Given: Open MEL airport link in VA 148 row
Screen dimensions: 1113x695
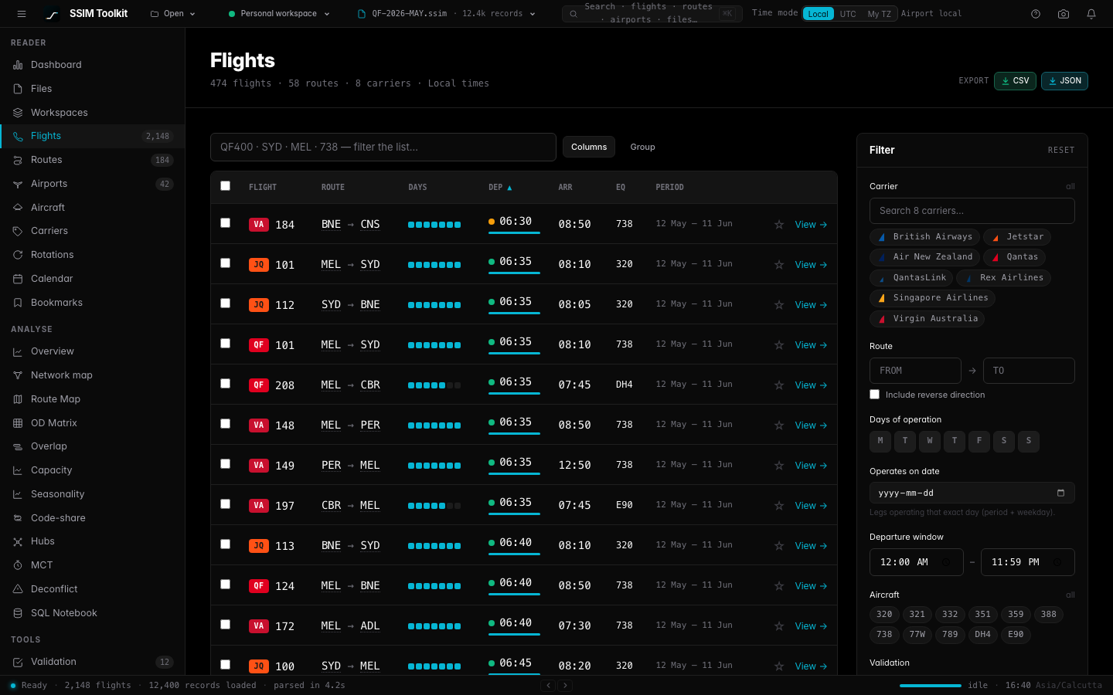Looking at the screenshot, I should (331, 425).
